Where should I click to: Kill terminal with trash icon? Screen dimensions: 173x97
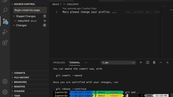tap(154, 63)
